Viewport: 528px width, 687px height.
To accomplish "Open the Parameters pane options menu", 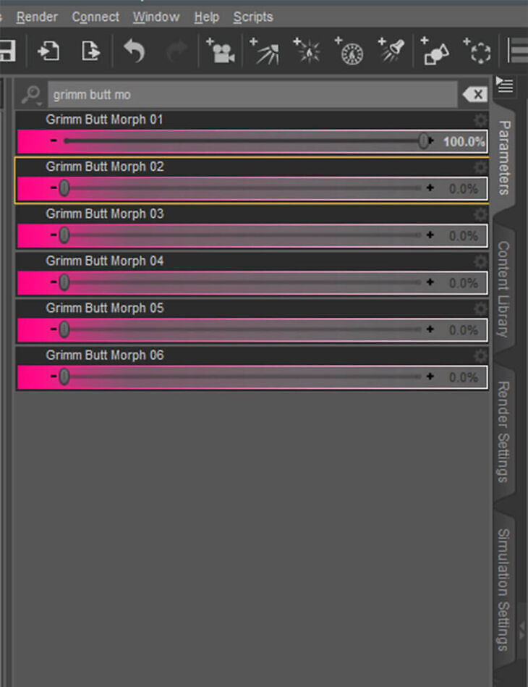I will [505, 86].
